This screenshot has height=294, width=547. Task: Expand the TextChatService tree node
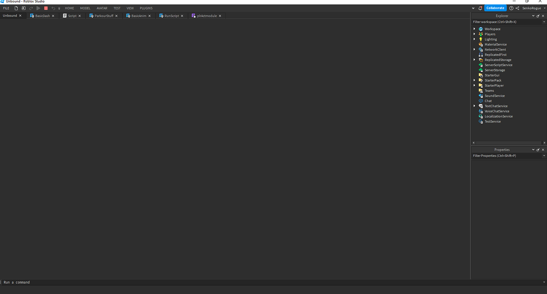[x=474, y=106]
